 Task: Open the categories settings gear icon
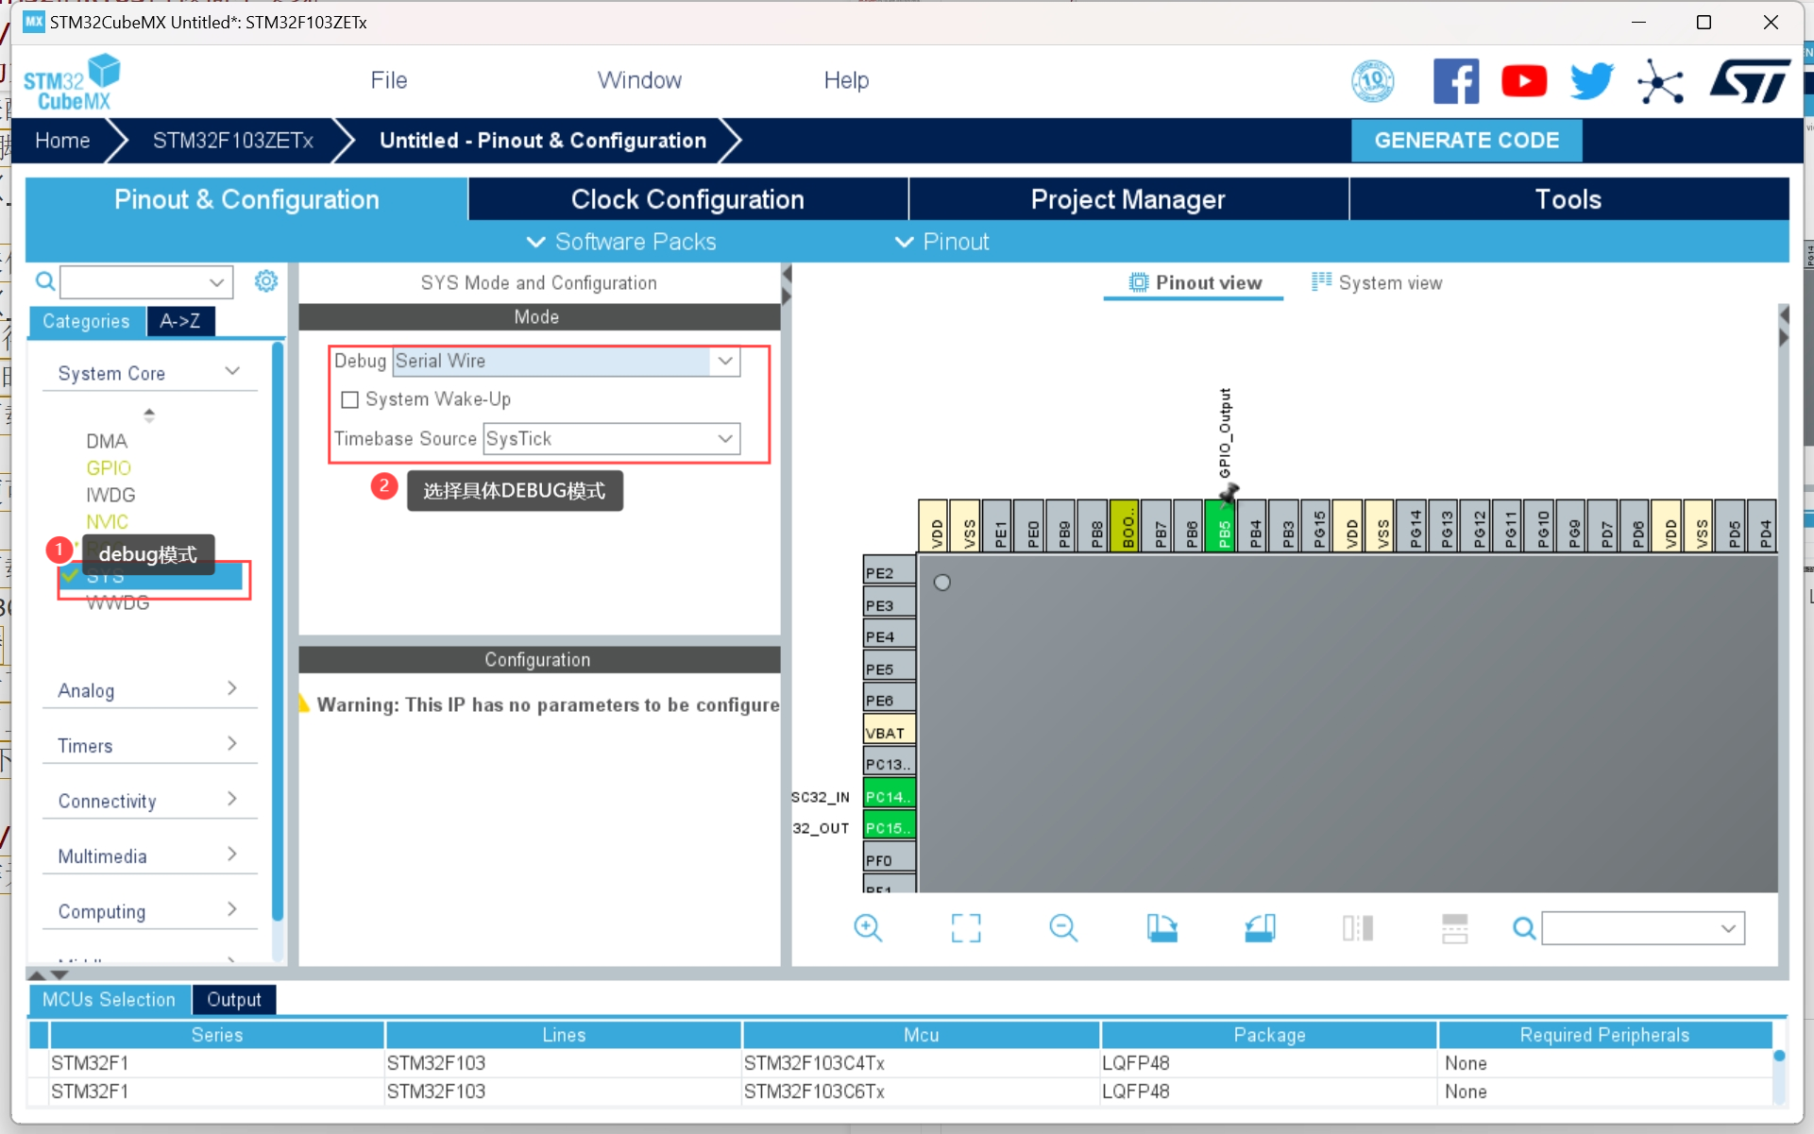pos(266,281)
